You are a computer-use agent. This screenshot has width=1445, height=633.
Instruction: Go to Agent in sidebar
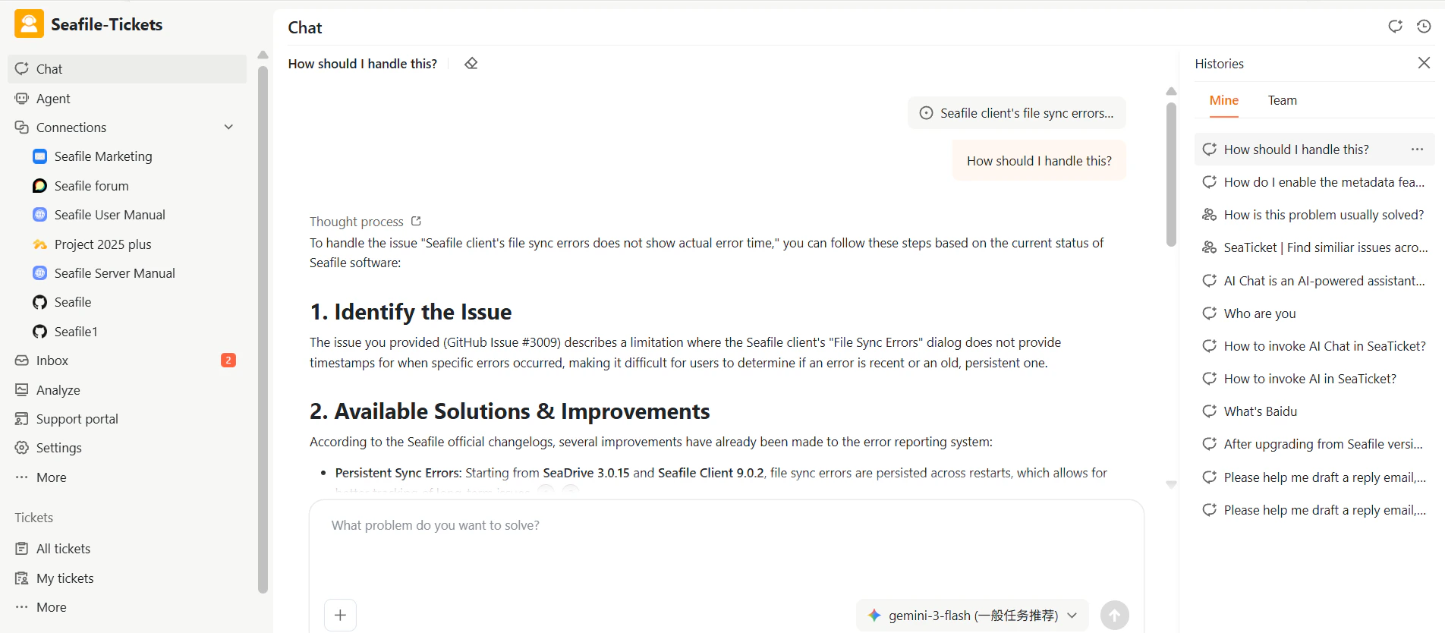point(127,99)
